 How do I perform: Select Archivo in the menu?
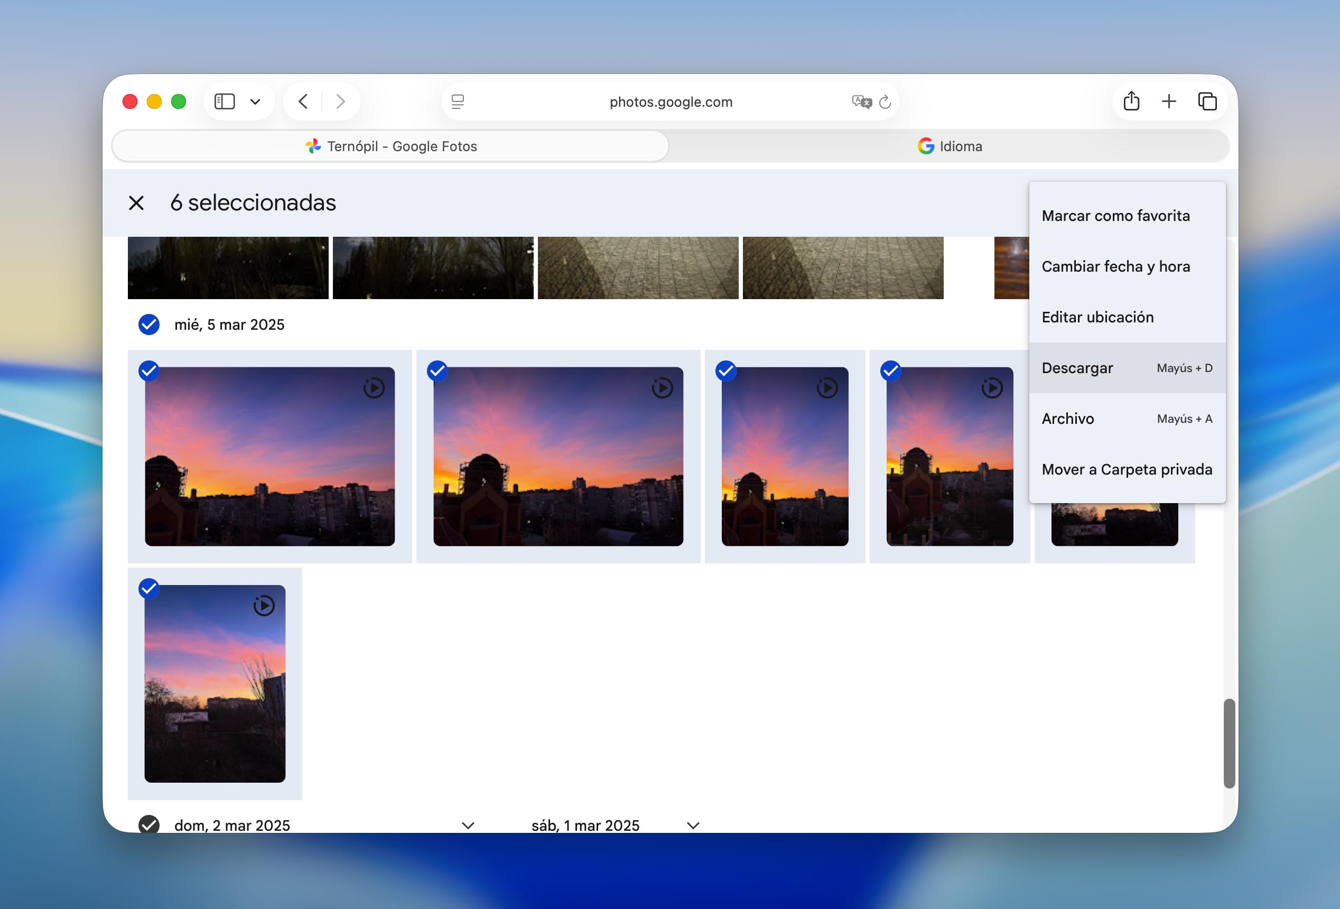[x=1127, y=419]
